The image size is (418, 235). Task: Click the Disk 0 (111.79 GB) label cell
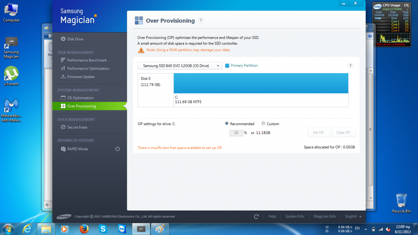click(x=156, y=90)
